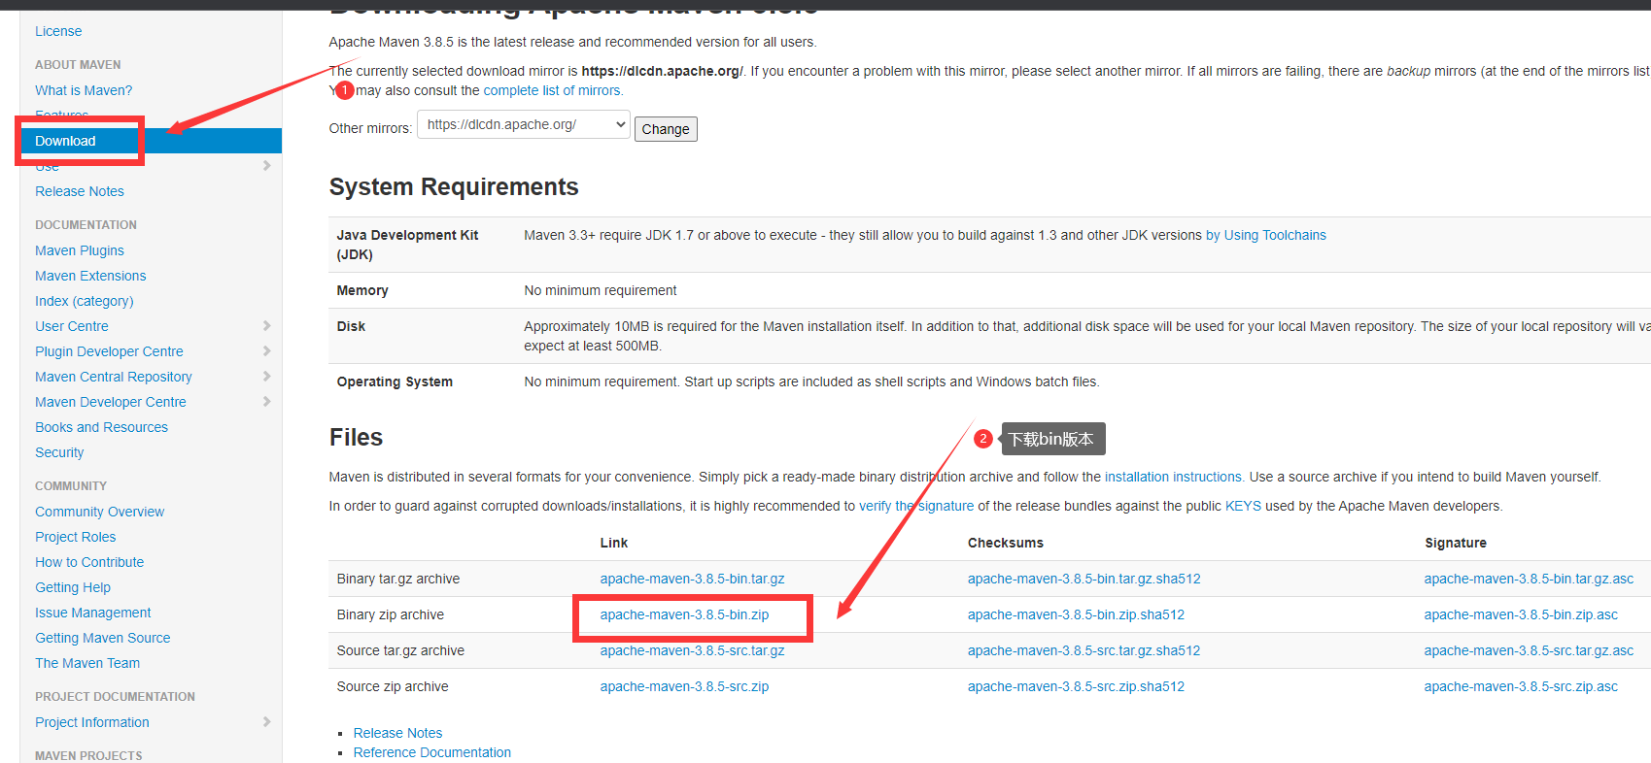Download apache-maven-3.8.5-bin.tar.gz

(692, 579)
